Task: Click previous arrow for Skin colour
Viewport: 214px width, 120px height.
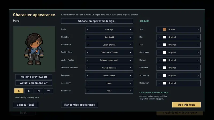Action: coord(159,30)
